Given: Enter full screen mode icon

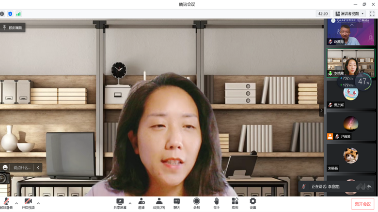Looking at the screenshot, I should pos(372,14).
